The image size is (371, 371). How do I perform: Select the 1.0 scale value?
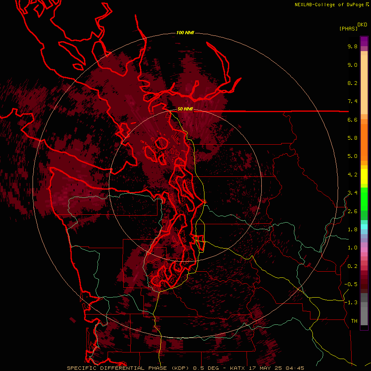point(352,248)
